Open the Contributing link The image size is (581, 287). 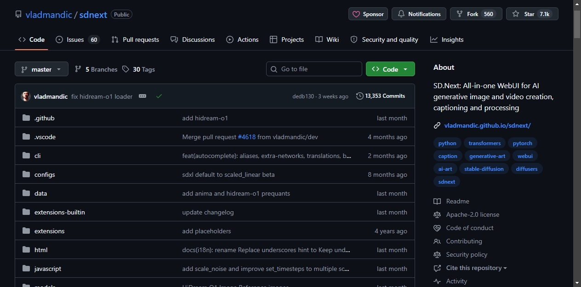pyautogui.click(x=458, y=241)
